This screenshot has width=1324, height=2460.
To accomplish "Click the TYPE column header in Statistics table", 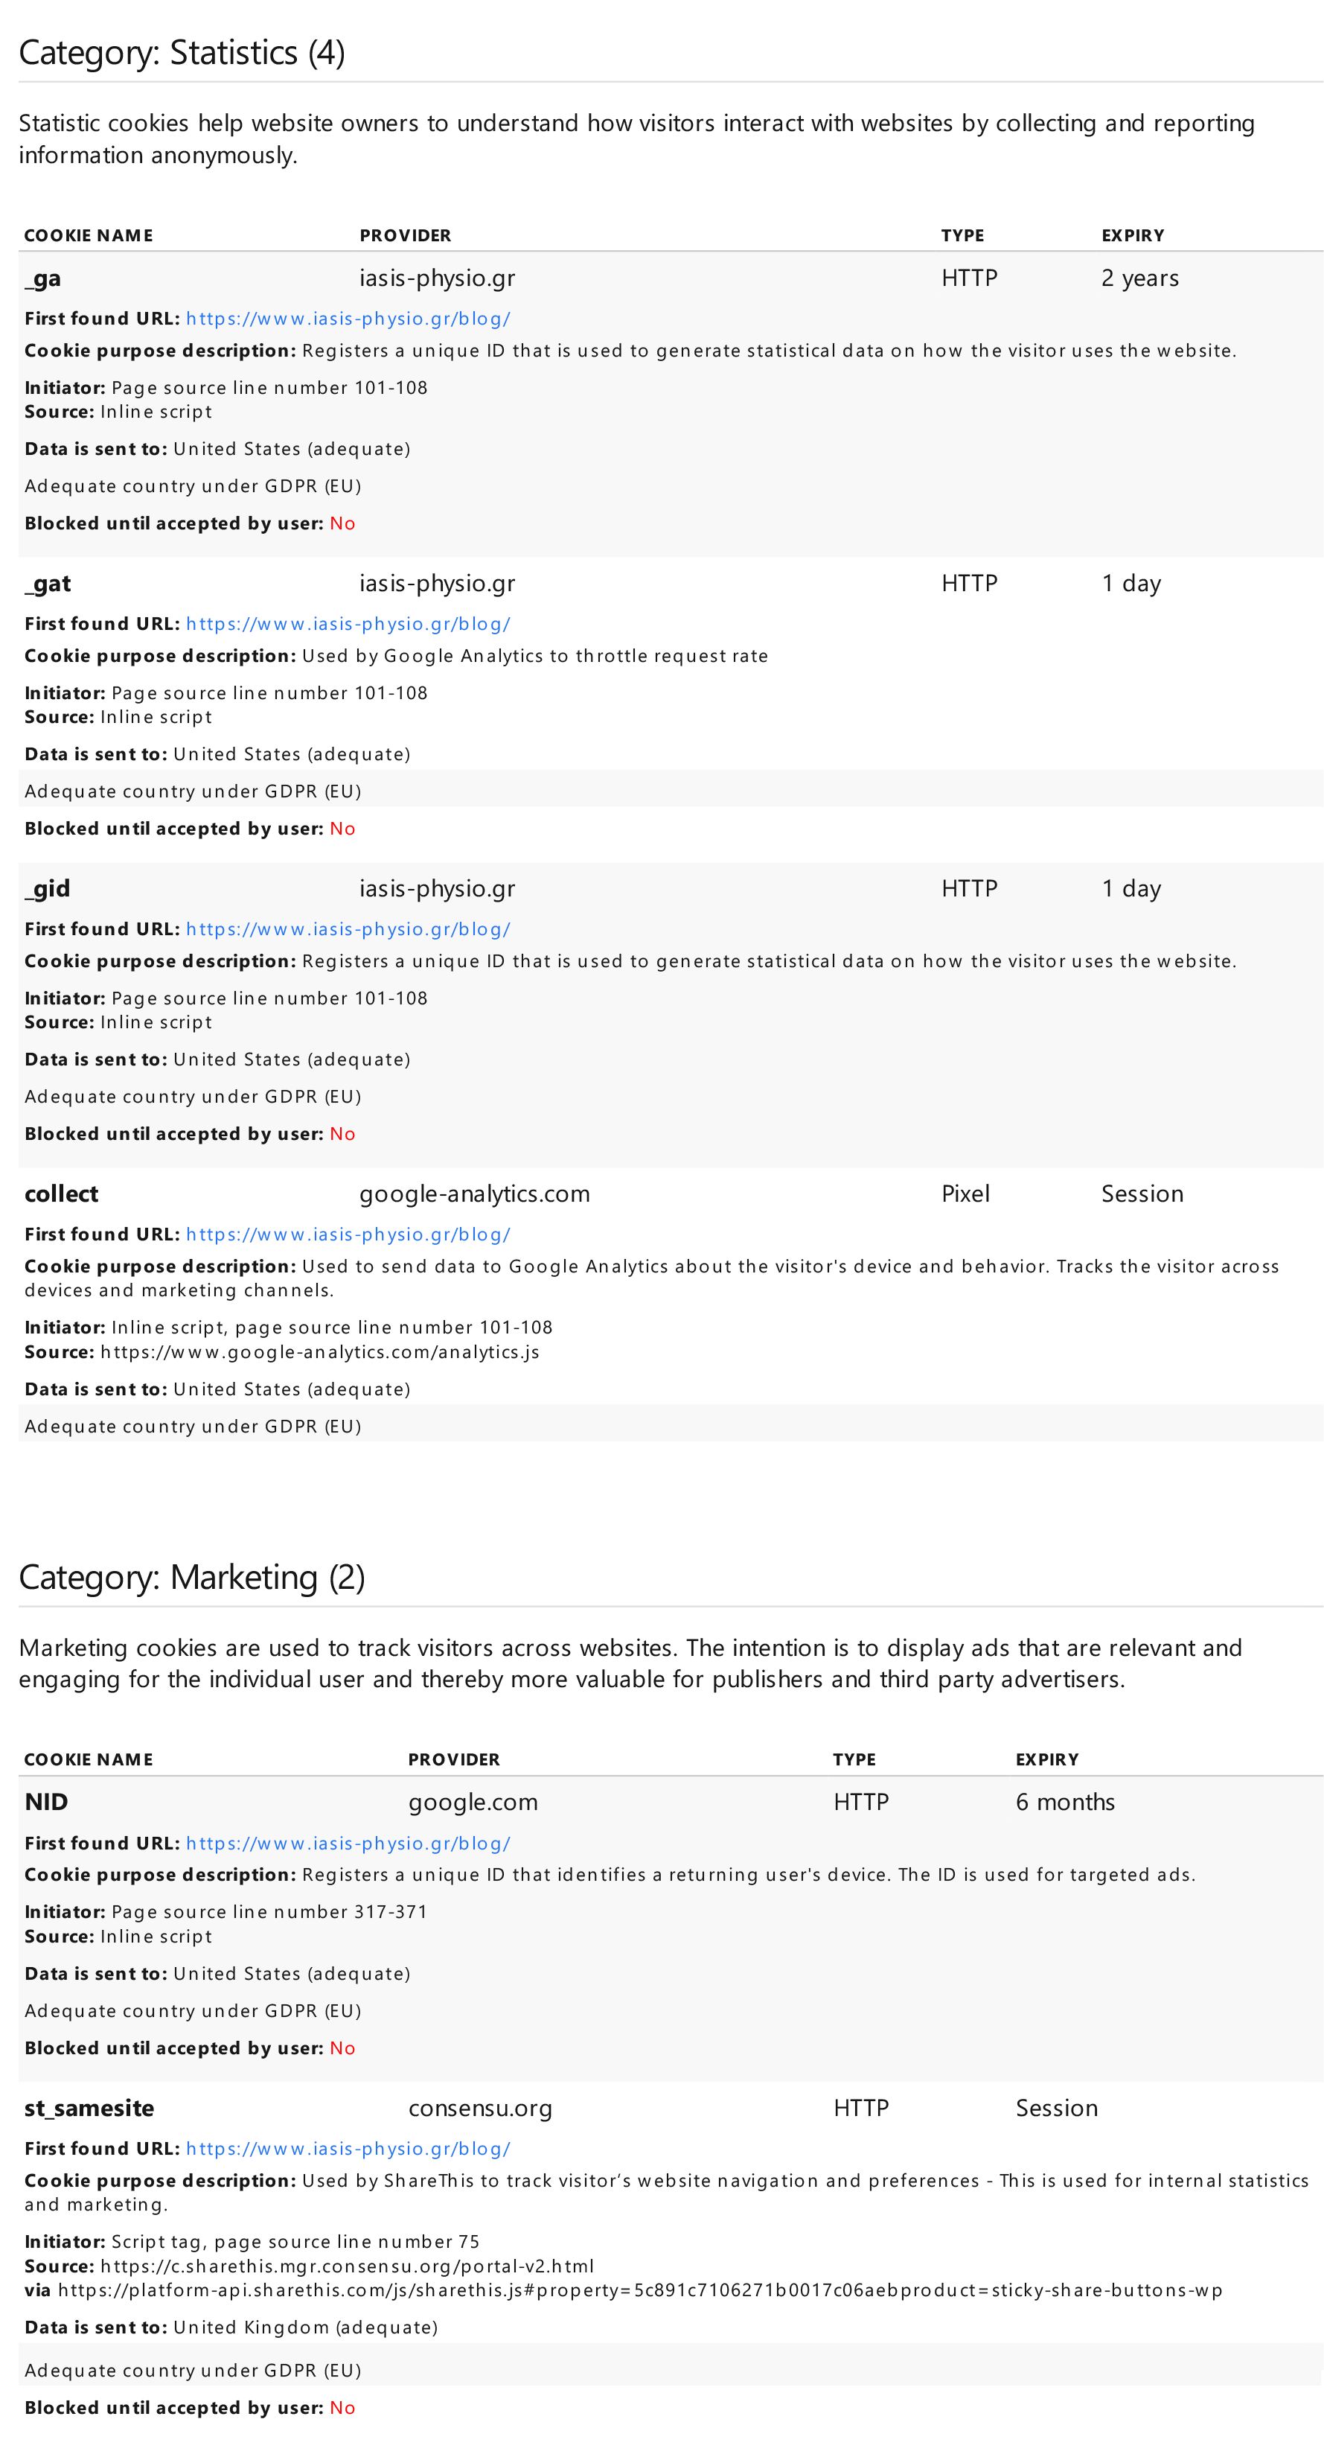I will tap(962, 236).
